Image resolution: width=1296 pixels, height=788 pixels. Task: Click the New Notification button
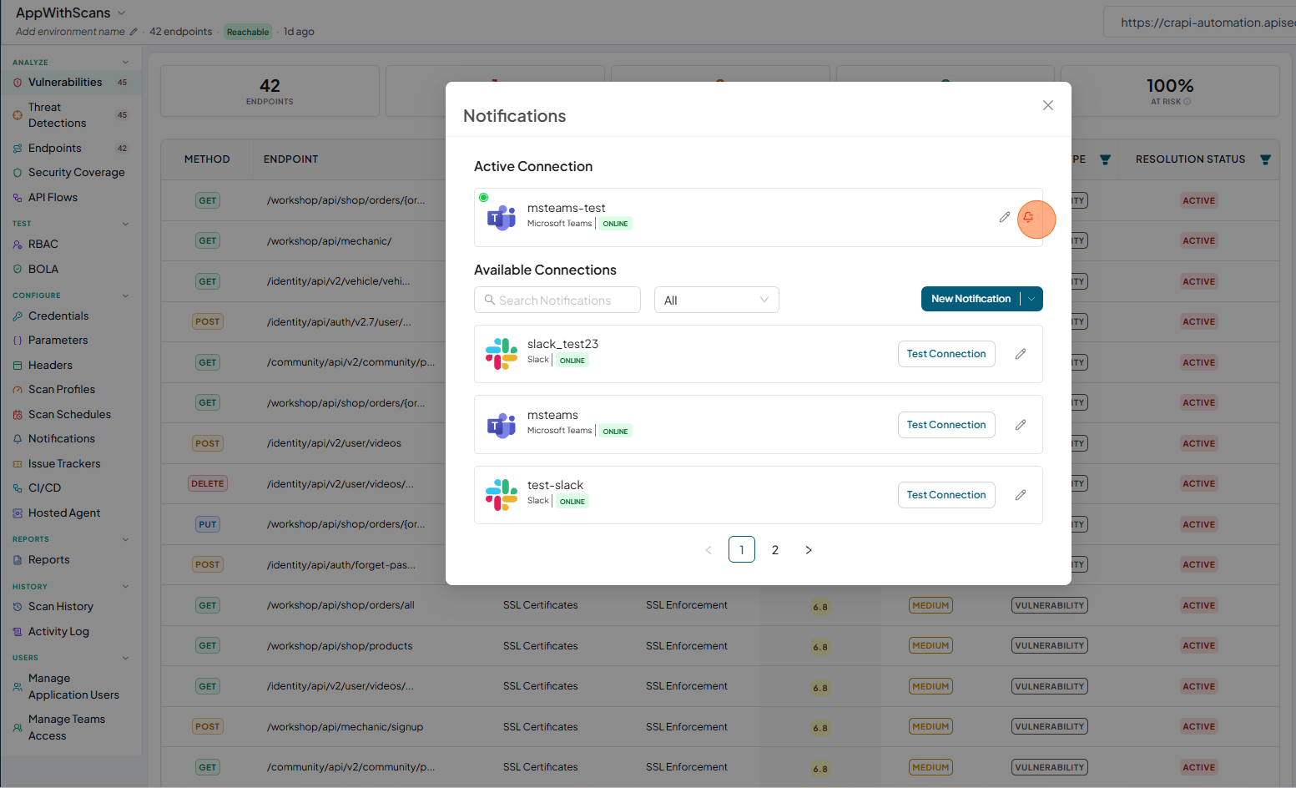971,299
